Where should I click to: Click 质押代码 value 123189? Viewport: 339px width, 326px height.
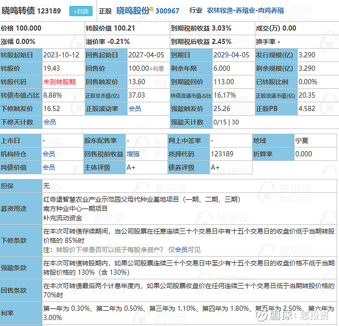tap(222, 154)
